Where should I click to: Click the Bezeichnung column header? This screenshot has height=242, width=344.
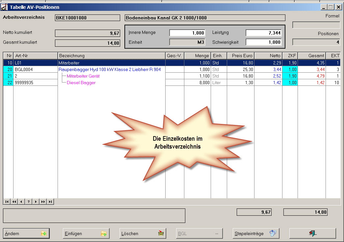(x=111, y=56)
